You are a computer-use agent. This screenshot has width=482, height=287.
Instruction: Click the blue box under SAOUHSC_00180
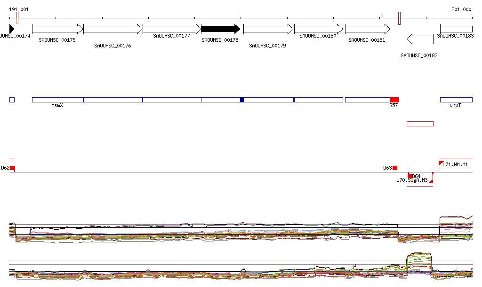pos(319,100)
